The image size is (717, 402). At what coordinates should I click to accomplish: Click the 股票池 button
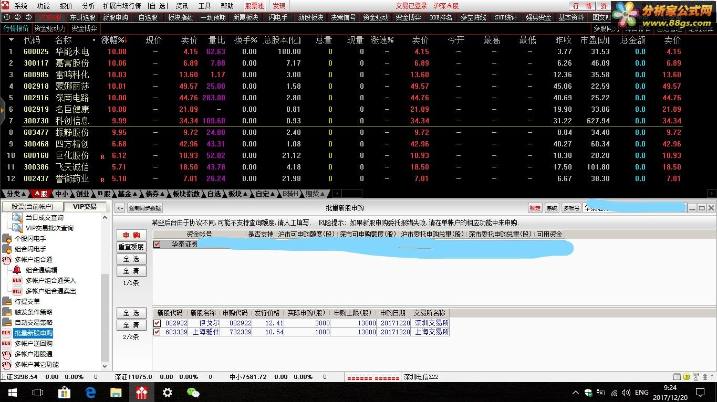(x=255, y=6)
